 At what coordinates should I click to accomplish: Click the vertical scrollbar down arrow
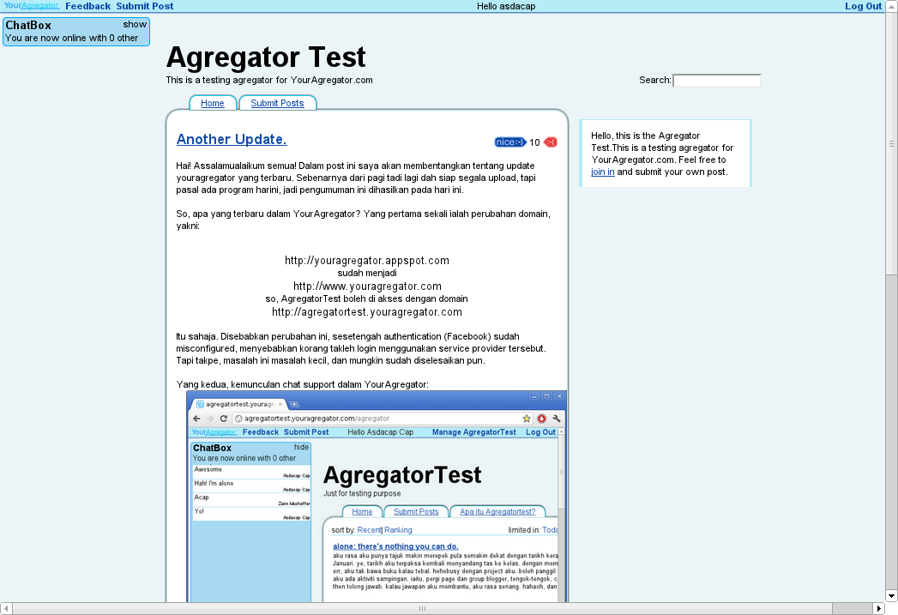[x=892, y=596]
